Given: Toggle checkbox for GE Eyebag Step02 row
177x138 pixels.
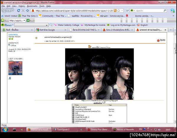Looking at the screenshot, I should click(73, 119).
